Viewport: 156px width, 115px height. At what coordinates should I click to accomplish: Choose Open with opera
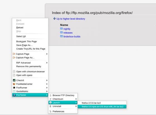pos(30,75)
